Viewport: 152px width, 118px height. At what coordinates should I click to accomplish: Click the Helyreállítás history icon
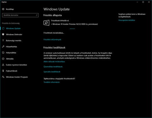[3, 53]
